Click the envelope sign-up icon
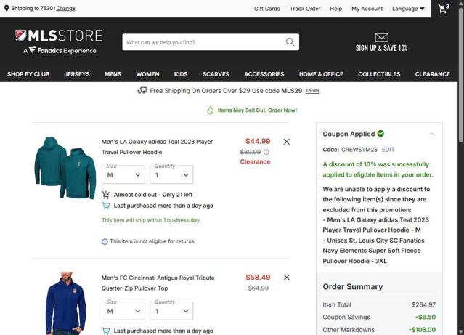 coord(381,37)
